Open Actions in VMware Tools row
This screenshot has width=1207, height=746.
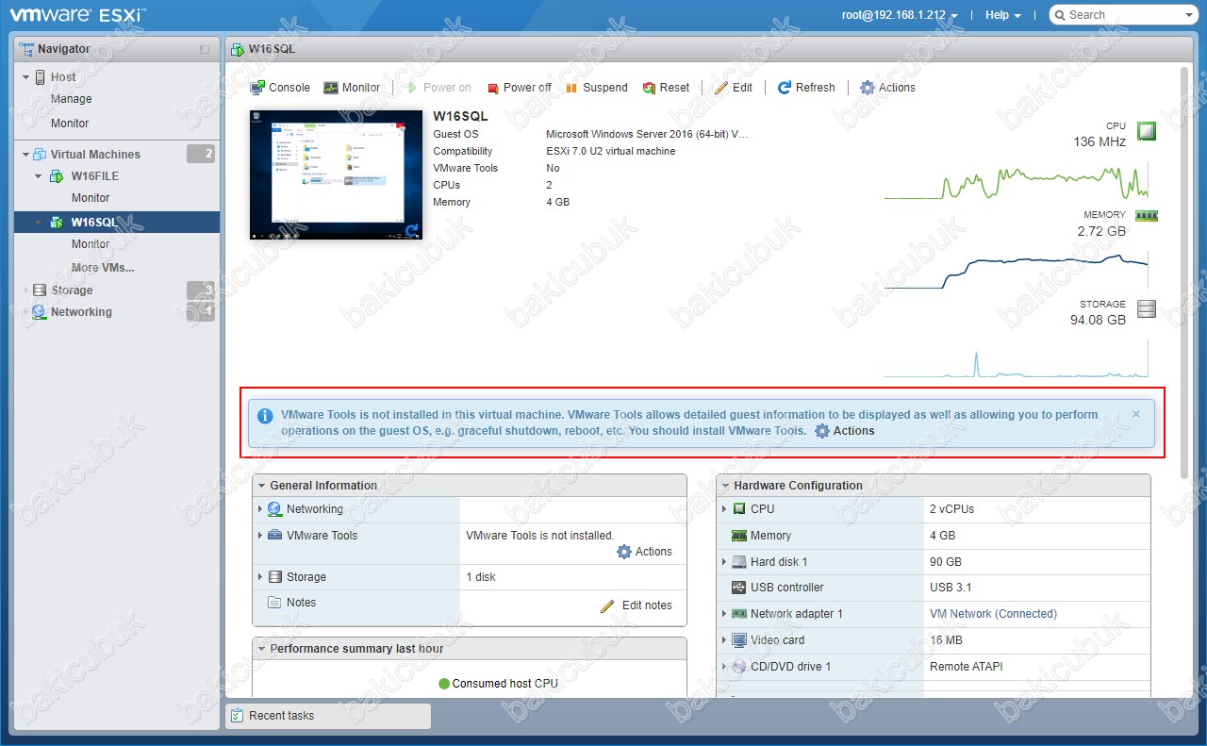click(x=645, y=552)
